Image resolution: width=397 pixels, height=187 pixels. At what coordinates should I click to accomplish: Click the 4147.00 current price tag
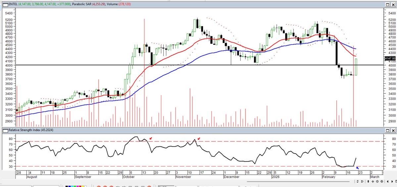390,58
